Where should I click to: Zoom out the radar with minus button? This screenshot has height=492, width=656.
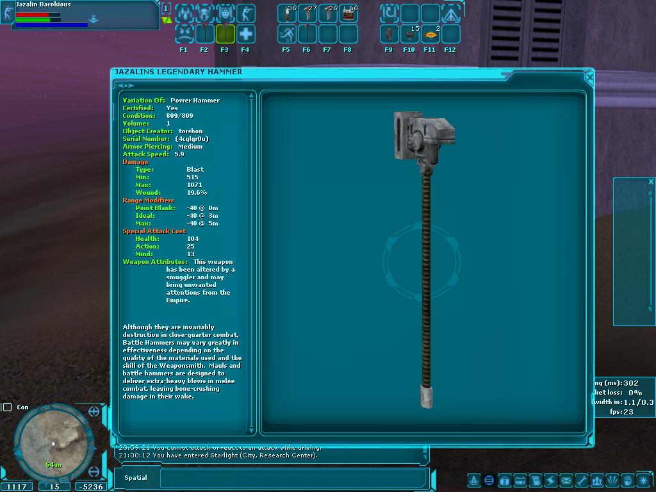coord(94,471)
